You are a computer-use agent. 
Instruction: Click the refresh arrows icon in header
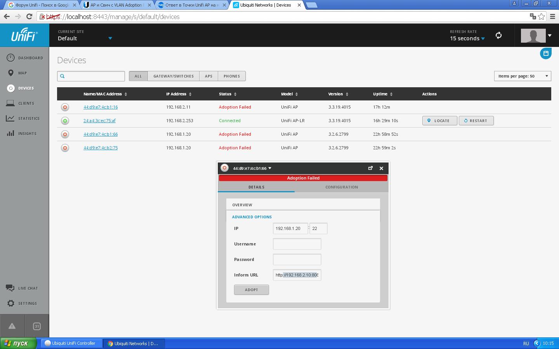[499, 35]
